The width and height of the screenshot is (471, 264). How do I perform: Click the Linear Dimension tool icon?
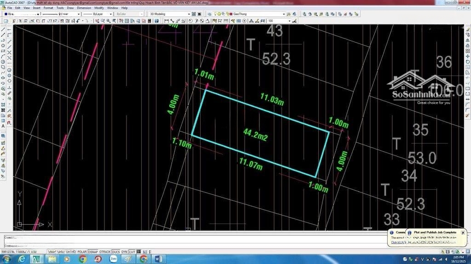166,21
